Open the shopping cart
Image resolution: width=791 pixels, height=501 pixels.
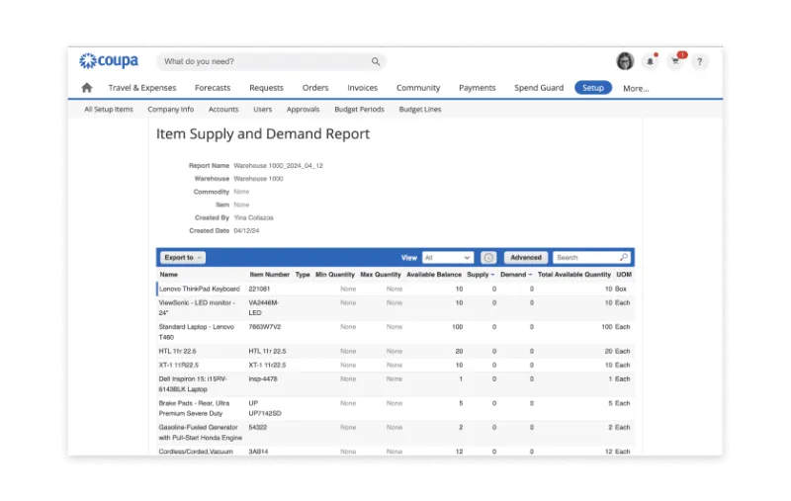[675, 61]
